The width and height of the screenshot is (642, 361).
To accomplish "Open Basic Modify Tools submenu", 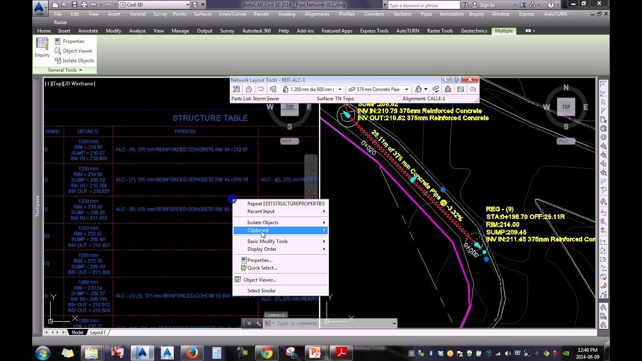I will pyautogui.click(x=280, y=241).
